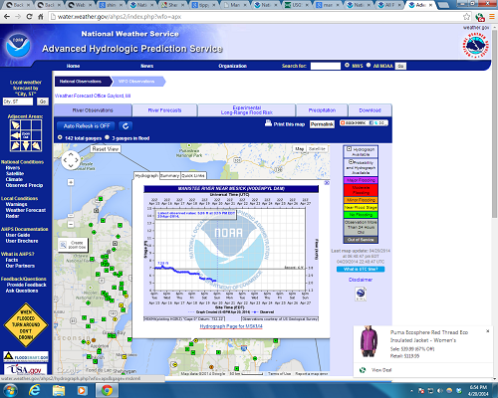This screenshot has height=398, width=498.
Task: Click the header search input field
Action: tap(326, 66)
